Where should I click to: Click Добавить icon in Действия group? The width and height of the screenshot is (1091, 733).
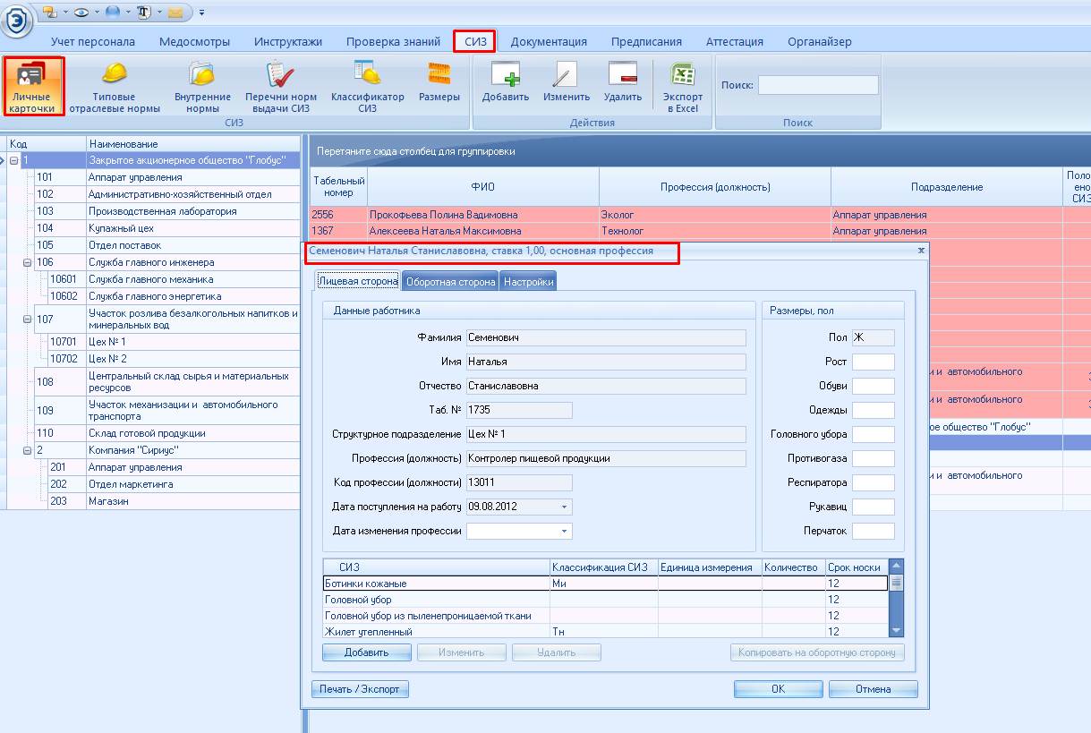(x=505, y=82)
